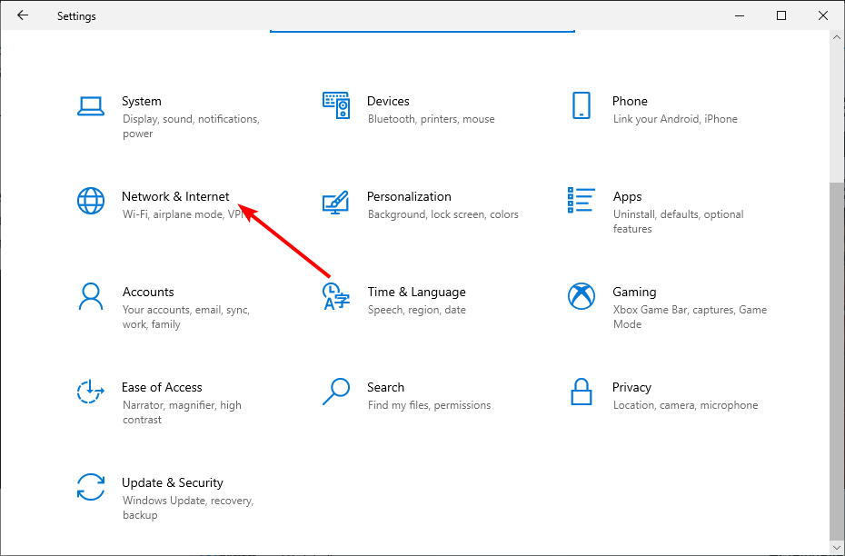
Task: Select the Apps list icon
Action: click(581, 201)
